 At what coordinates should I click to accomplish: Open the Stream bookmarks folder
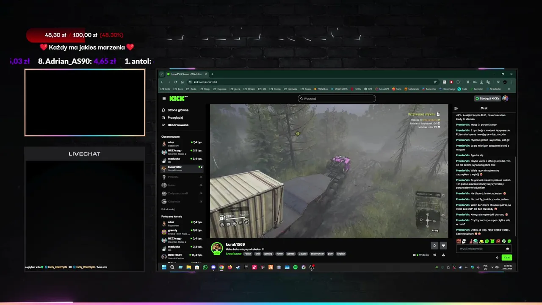coord(249,89)
